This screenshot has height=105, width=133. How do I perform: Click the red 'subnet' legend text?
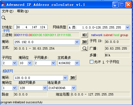click(x=108, y=35)
